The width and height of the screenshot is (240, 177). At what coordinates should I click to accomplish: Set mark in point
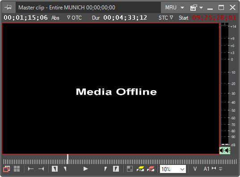click(x=55, y=169)
